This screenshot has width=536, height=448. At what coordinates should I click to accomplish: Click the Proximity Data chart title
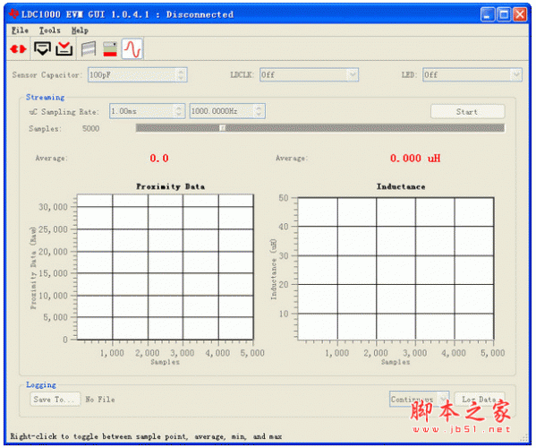171,186
